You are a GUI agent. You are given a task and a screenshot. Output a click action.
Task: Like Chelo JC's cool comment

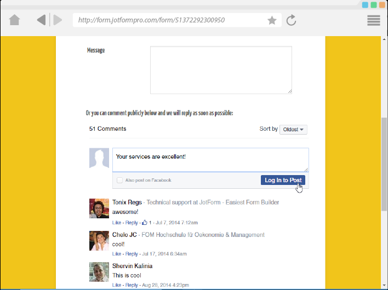pos(117,254)
